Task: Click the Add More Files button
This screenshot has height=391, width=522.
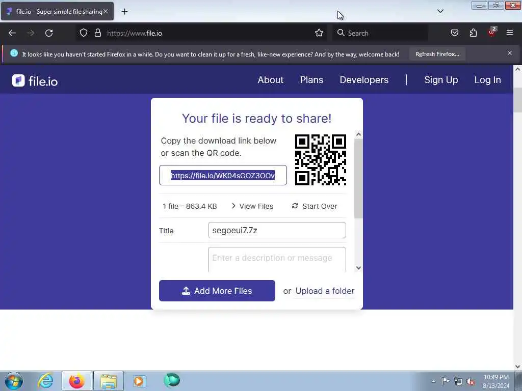Action: click(x=217, y=291)
